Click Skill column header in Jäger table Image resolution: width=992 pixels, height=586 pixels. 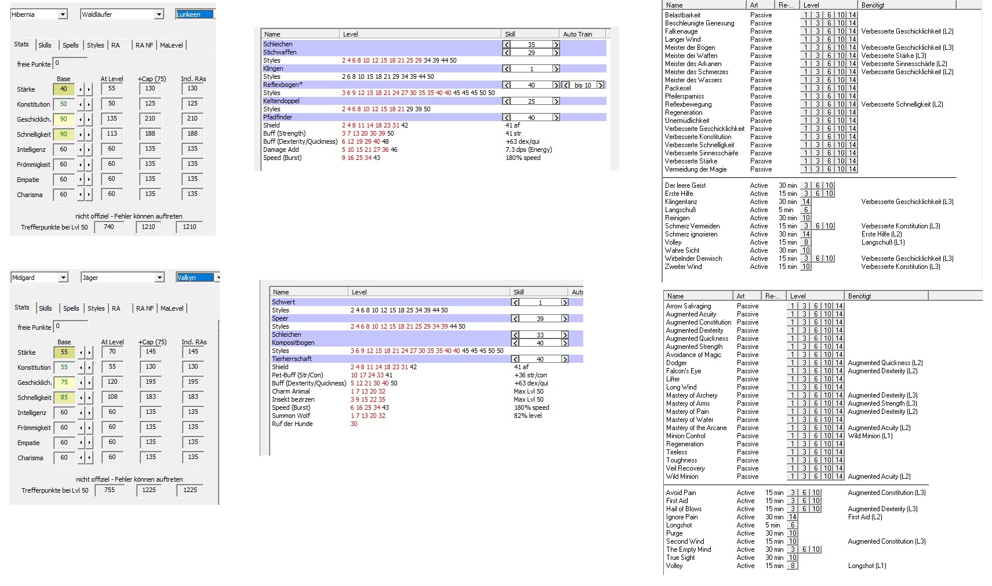click(x=540, y=292)
